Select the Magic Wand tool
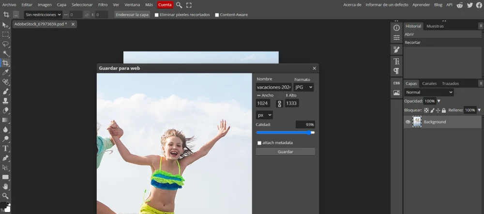 (x=5, y=53)
